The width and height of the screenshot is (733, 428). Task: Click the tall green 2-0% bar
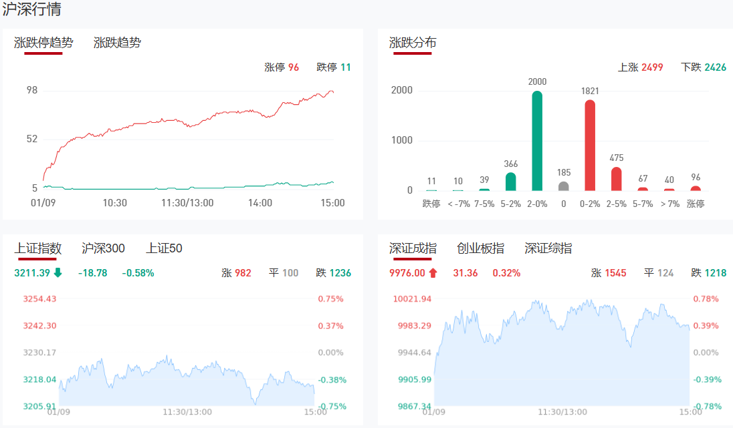[537, 142]
